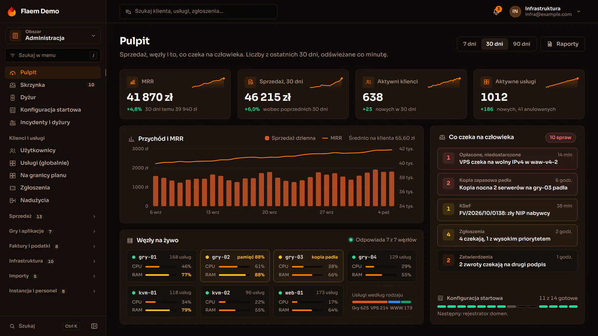Click the Aktywni klienci card icon

pyautogui.click(x=369, y=82)
